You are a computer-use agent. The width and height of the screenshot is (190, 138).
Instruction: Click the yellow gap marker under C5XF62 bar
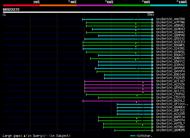(137, 96)
